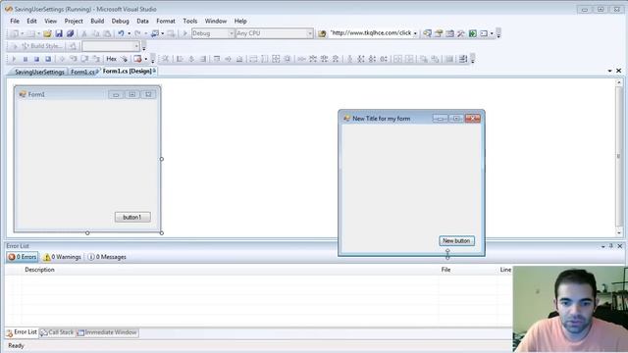This screenshot has width=628, height=353.
Task: Open the active files list dropdown arrow
Action: click(x=609, y=71)
